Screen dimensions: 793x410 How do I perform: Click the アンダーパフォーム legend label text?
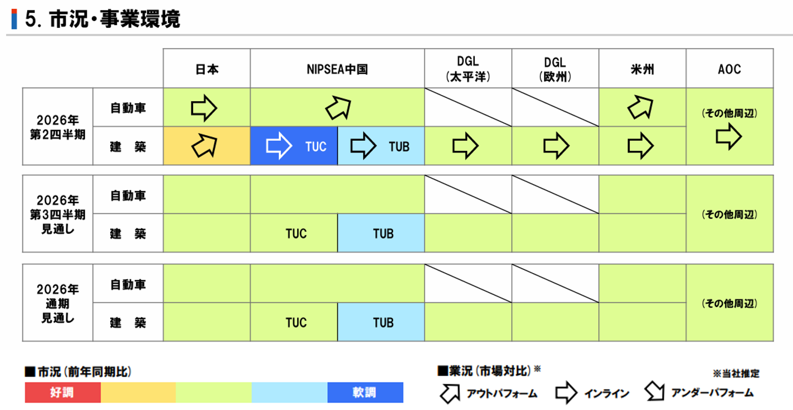point(712,393)
